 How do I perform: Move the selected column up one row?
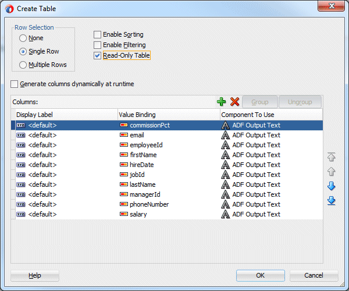(331, 172)
